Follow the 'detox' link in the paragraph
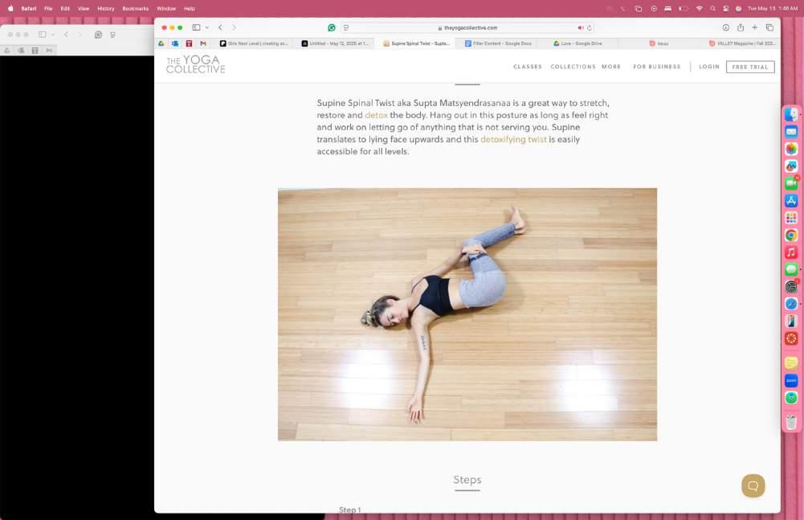 (376, 115)
